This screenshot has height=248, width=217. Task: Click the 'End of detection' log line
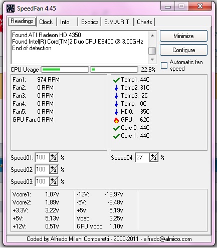[x=32, y=48]
